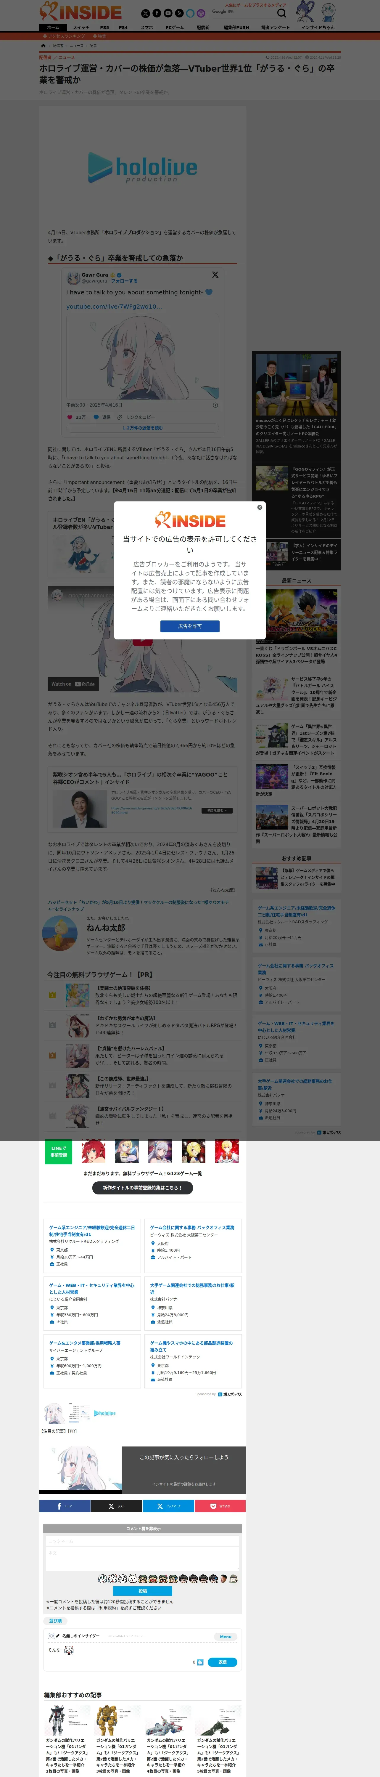
Task: Click the ブックマーク share button
Action: tap(168, 1506)
